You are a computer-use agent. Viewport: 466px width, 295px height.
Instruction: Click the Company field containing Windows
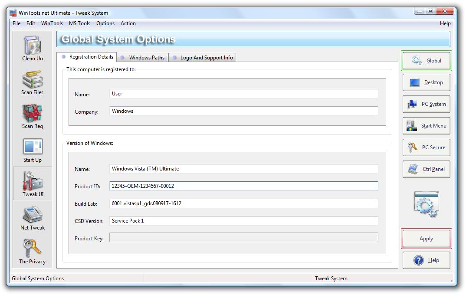tap(244, 111)
